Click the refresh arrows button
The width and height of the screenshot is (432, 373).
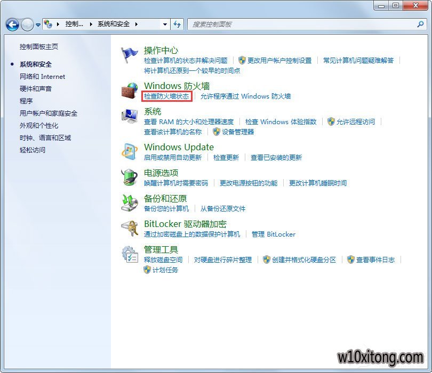click(177, 24)
